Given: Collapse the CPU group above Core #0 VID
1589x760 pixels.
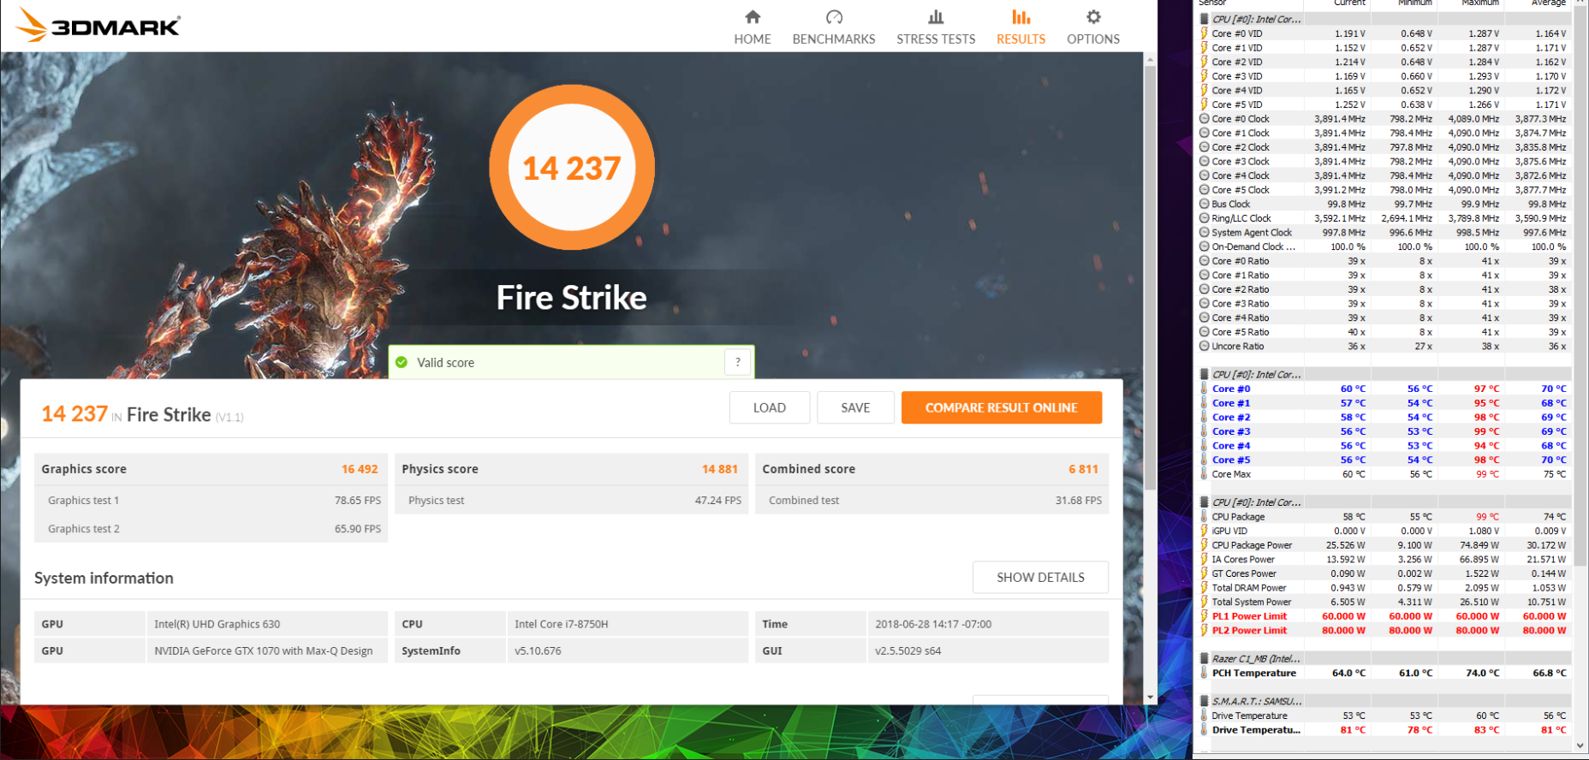Looking at the screenshot, I should coord(1205,19).
